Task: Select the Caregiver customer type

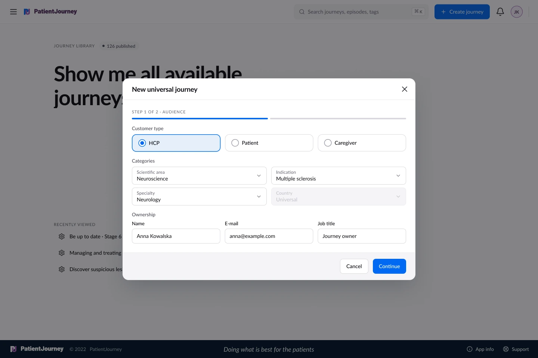Action: [x=362, y=143]
